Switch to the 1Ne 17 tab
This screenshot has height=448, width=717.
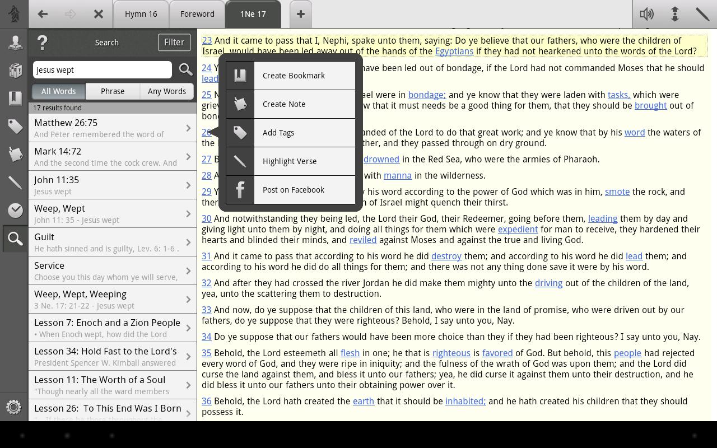[253, 14]
